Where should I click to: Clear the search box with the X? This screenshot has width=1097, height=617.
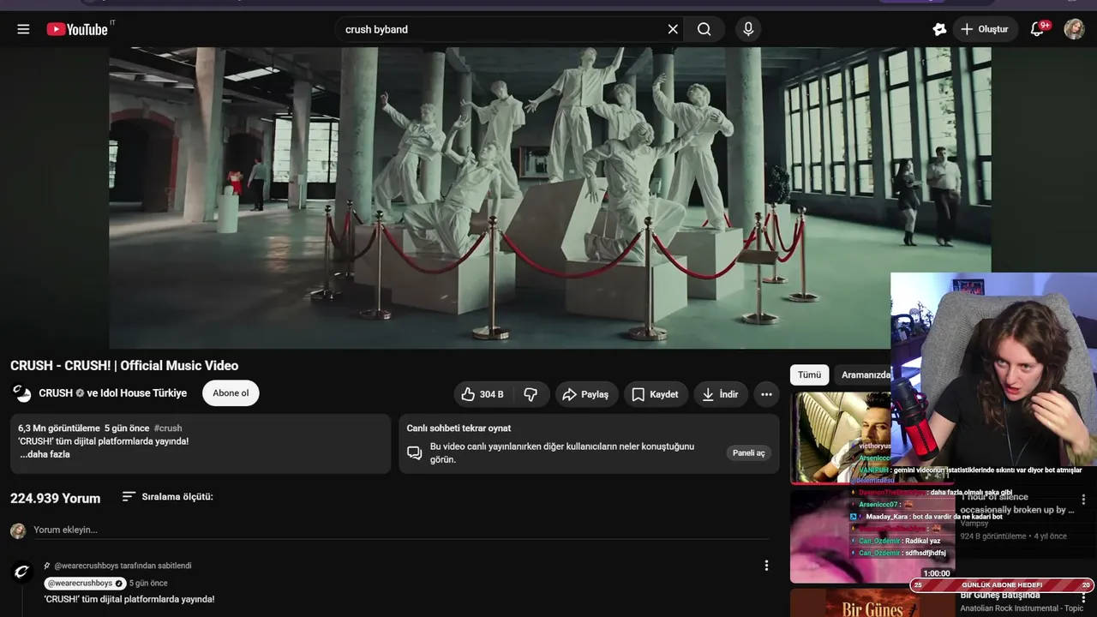[x=673, y=29]
